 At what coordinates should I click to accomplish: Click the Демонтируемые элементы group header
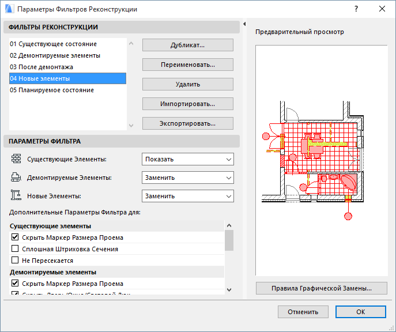pyautogui.click(x=116, y=272)
